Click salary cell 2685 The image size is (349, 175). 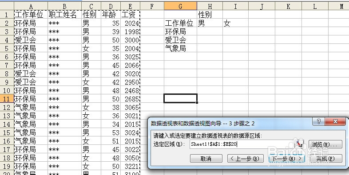130,99
